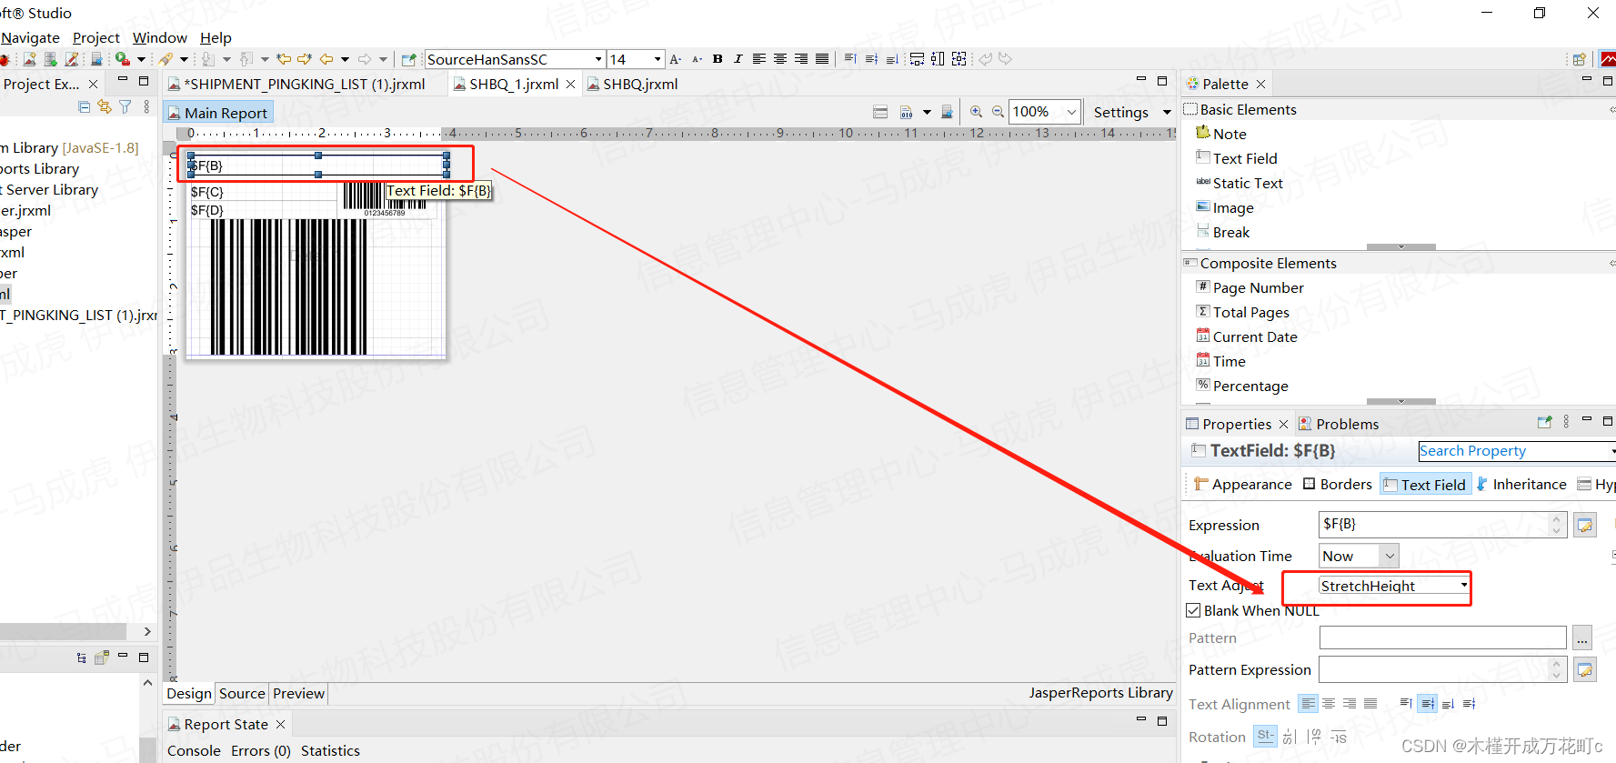The image size is (1616, 763).
Task: Select Static Text palette element
Action: pyautogui.click(x=1240, y=183)
